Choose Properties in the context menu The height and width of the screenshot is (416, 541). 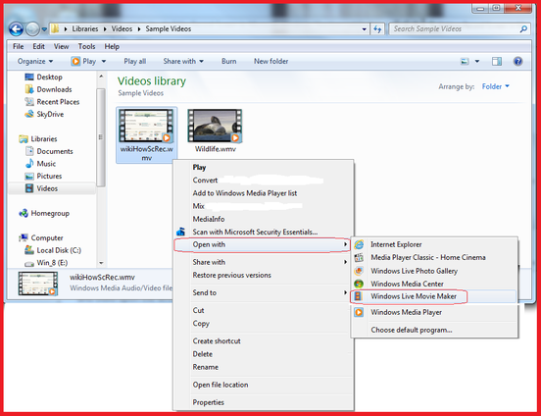pyautogui.click(x=209, y=402)
